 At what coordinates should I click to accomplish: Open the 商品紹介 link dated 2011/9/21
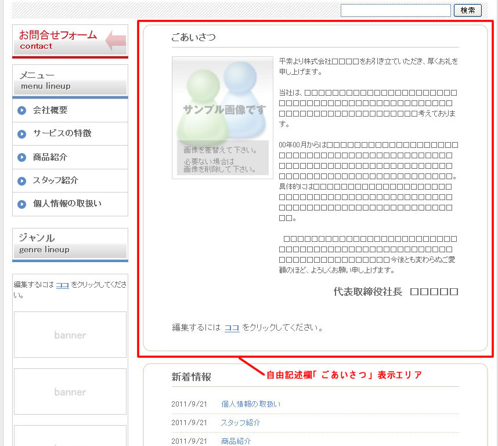tap(236, 441)
